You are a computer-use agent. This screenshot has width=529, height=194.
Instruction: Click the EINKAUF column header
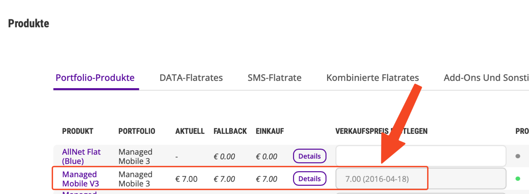[x=270, y=131]
